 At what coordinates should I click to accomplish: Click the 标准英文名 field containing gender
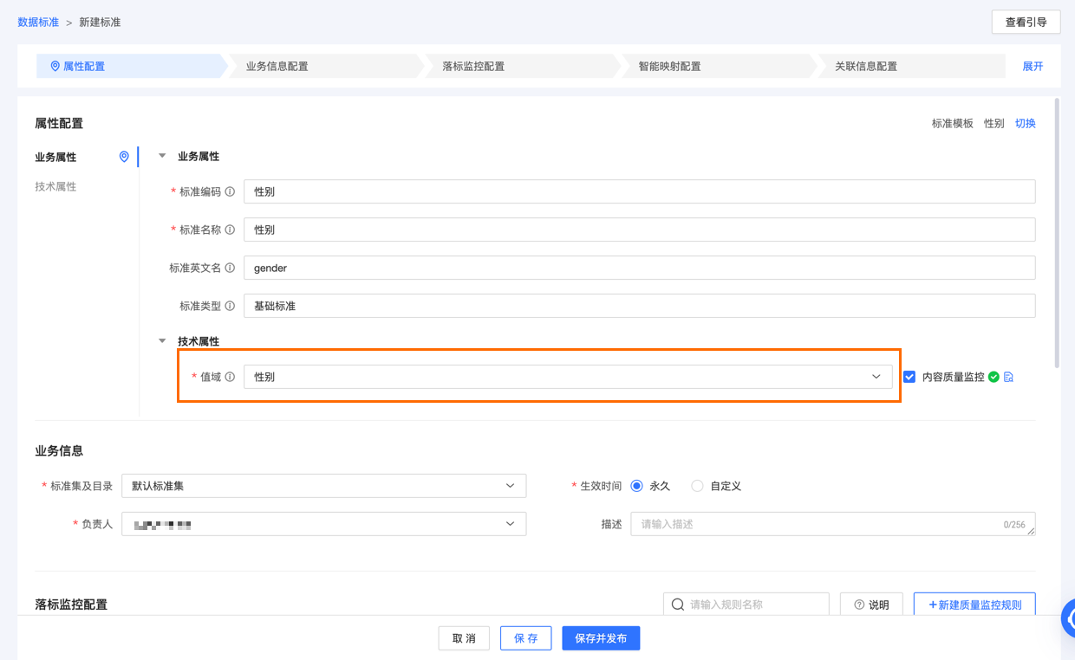coord(639,268)
